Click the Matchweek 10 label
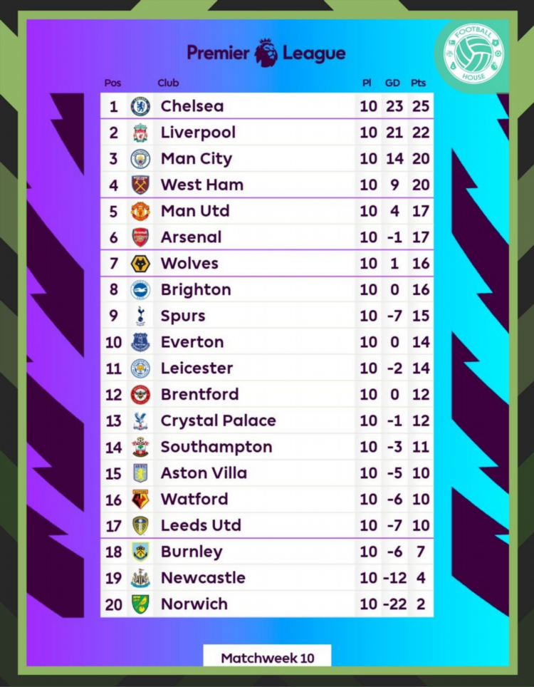 pyautogui.click(x=268, y=658)
